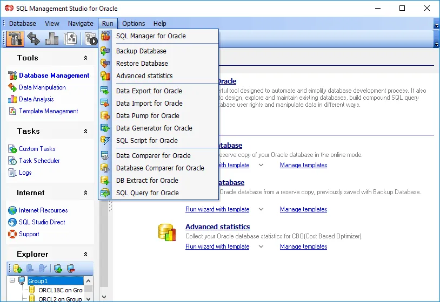Open the Options menu

coord(134,24)
